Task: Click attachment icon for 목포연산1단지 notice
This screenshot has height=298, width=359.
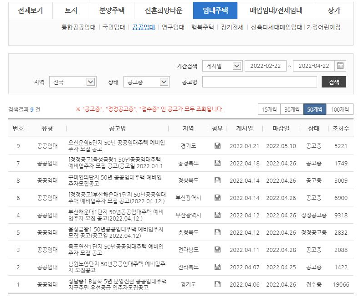Action: (217, 250)
